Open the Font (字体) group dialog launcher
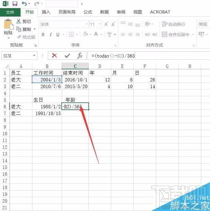Viewport: 210px width, 211px height. [x=115, y=45]
